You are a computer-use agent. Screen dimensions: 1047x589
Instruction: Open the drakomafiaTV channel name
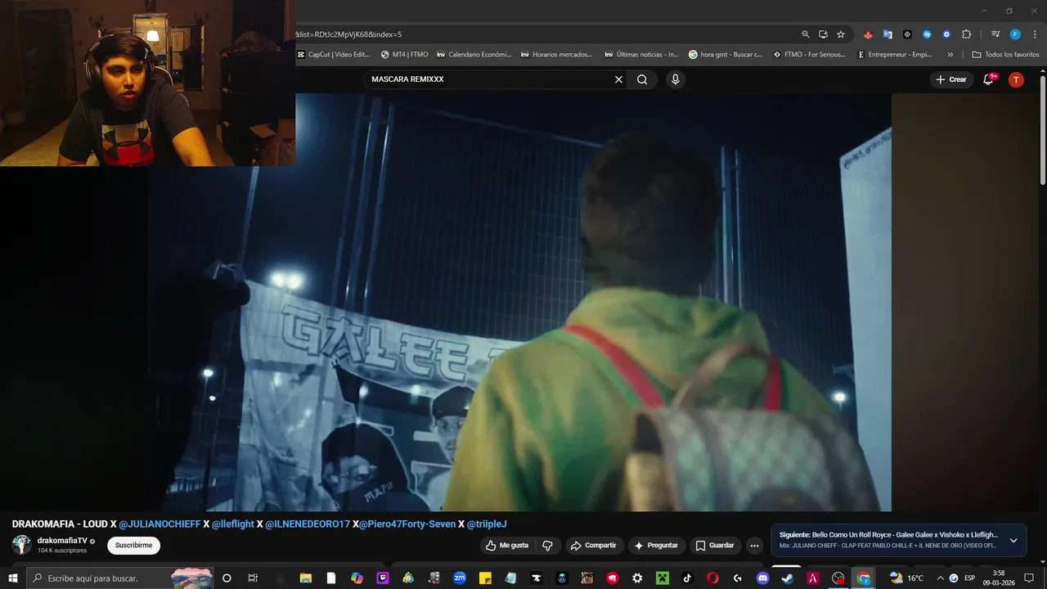click(x=62, y=541)
